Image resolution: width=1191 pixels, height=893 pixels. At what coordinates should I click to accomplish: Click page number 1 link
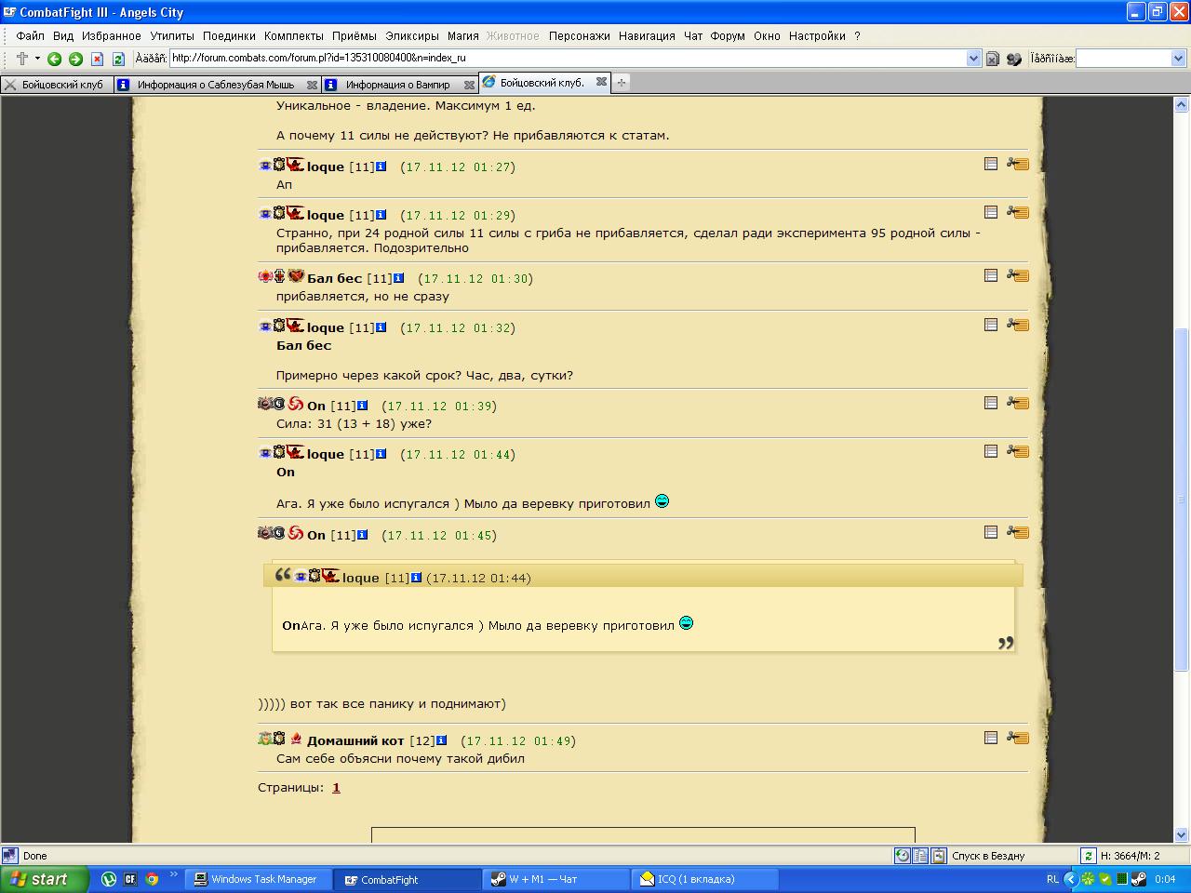pos(336,787)
